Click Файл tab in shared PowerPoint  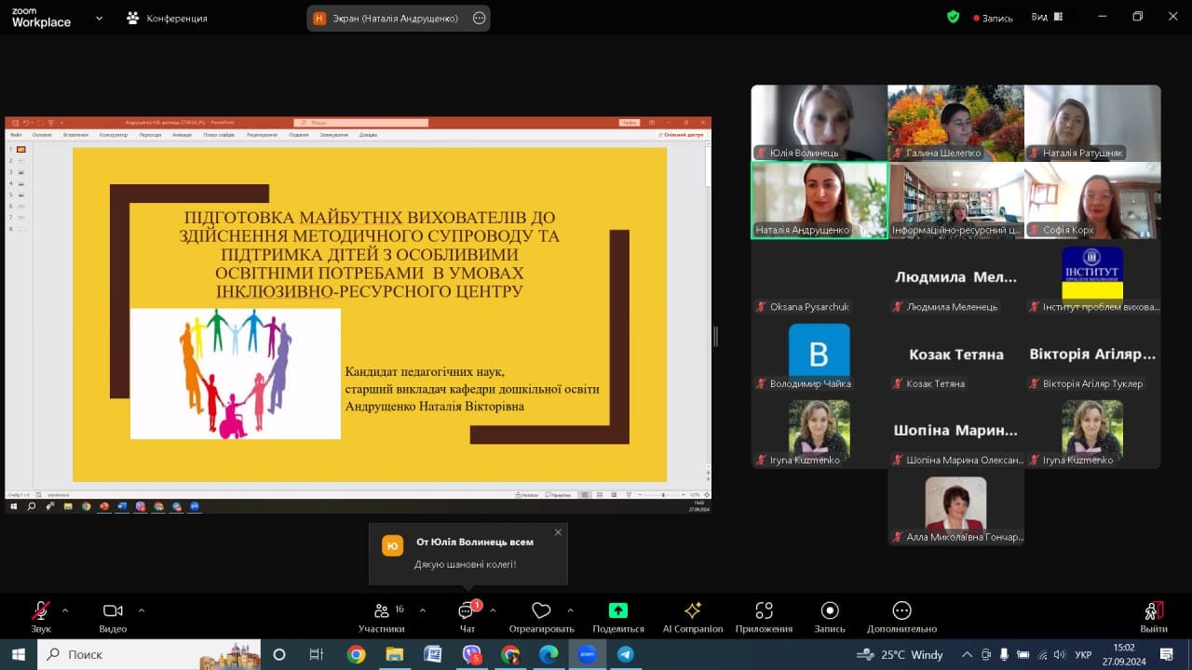click(x=17, y=135)
